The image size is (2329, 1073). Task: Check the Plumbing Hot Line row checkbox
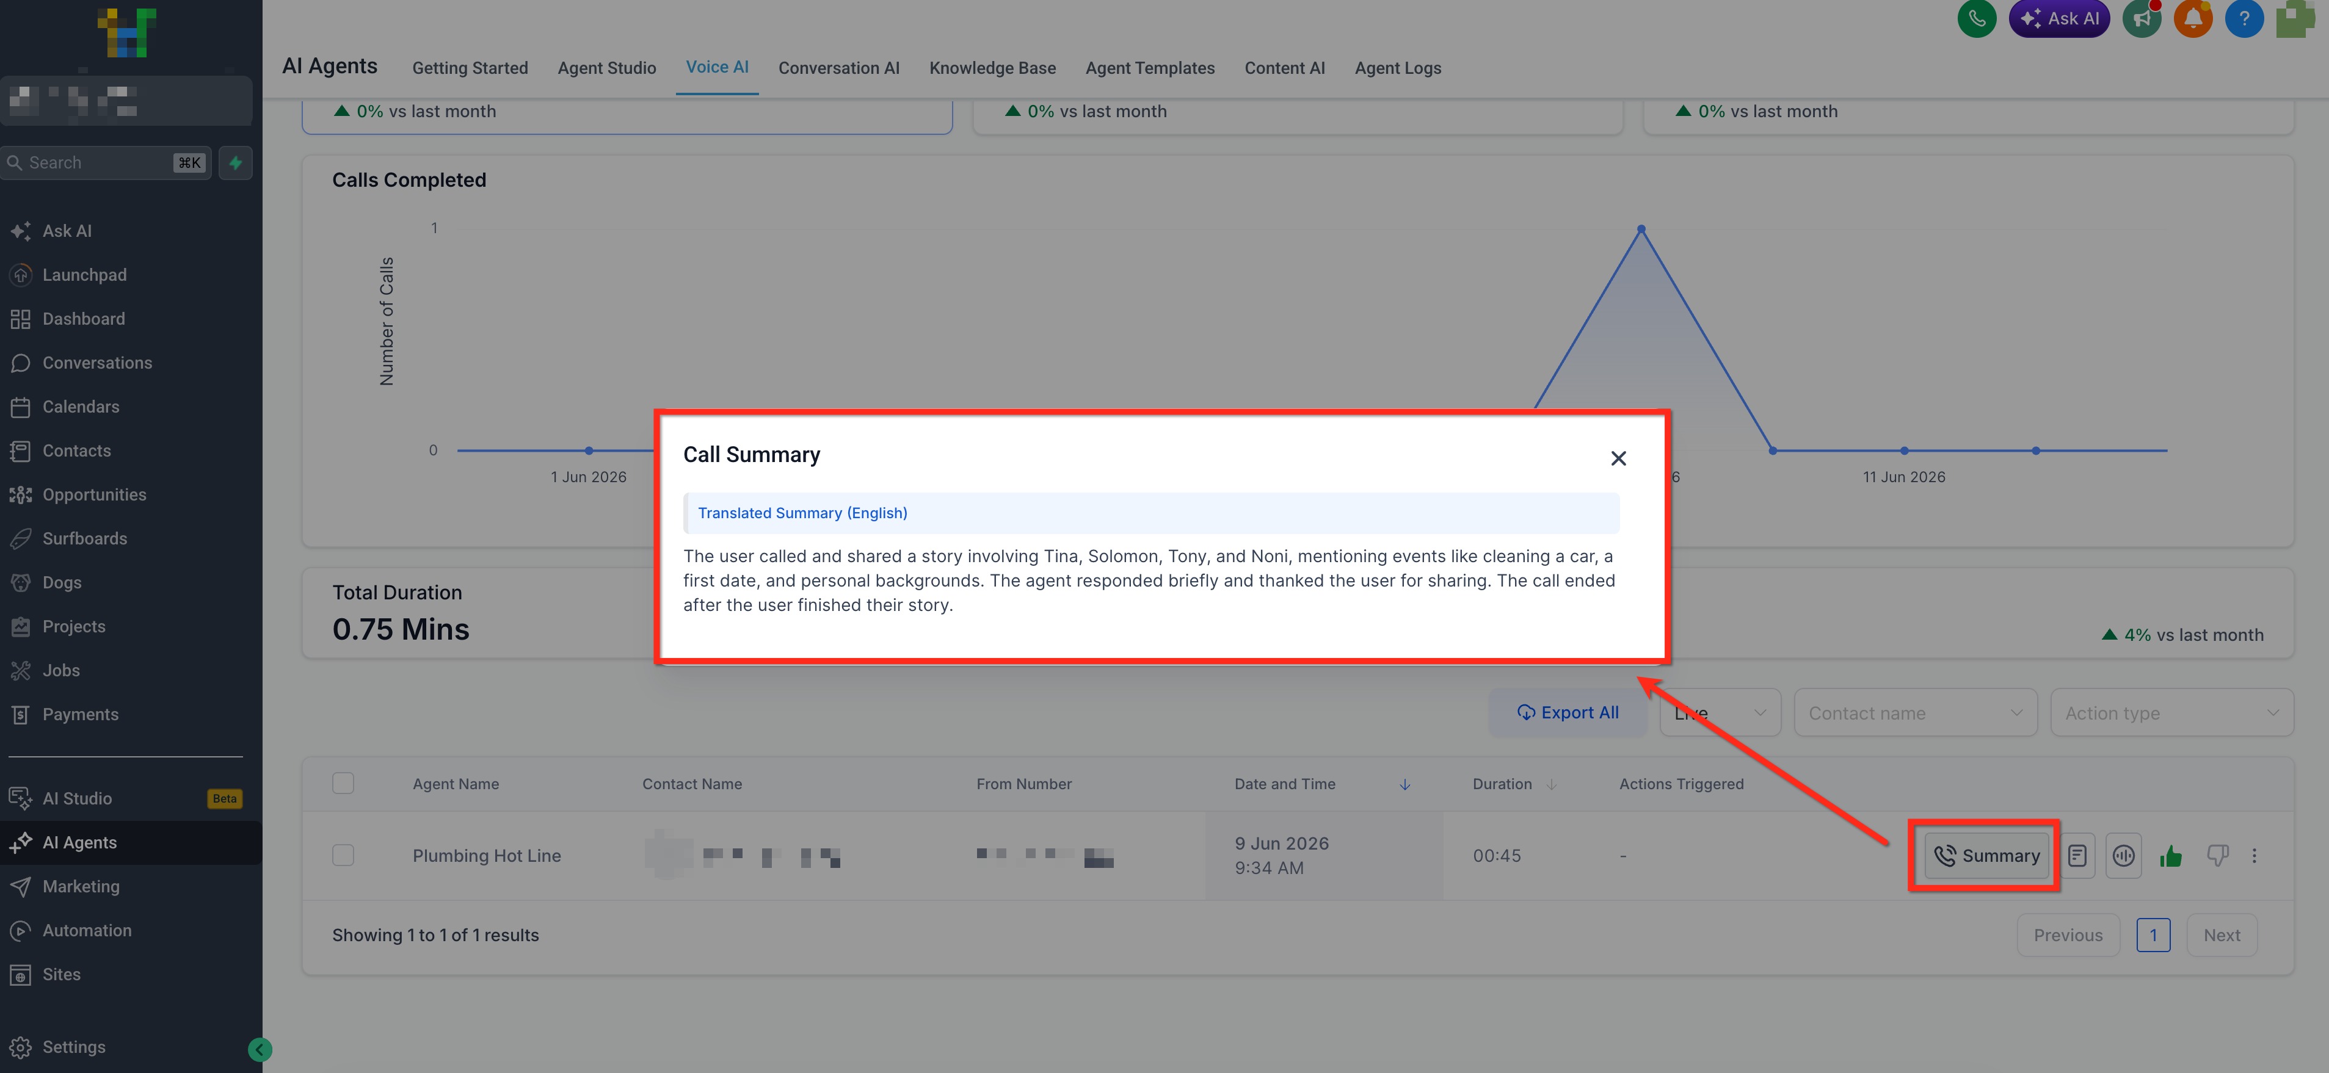pyautogui.click(x=343, y=855)
